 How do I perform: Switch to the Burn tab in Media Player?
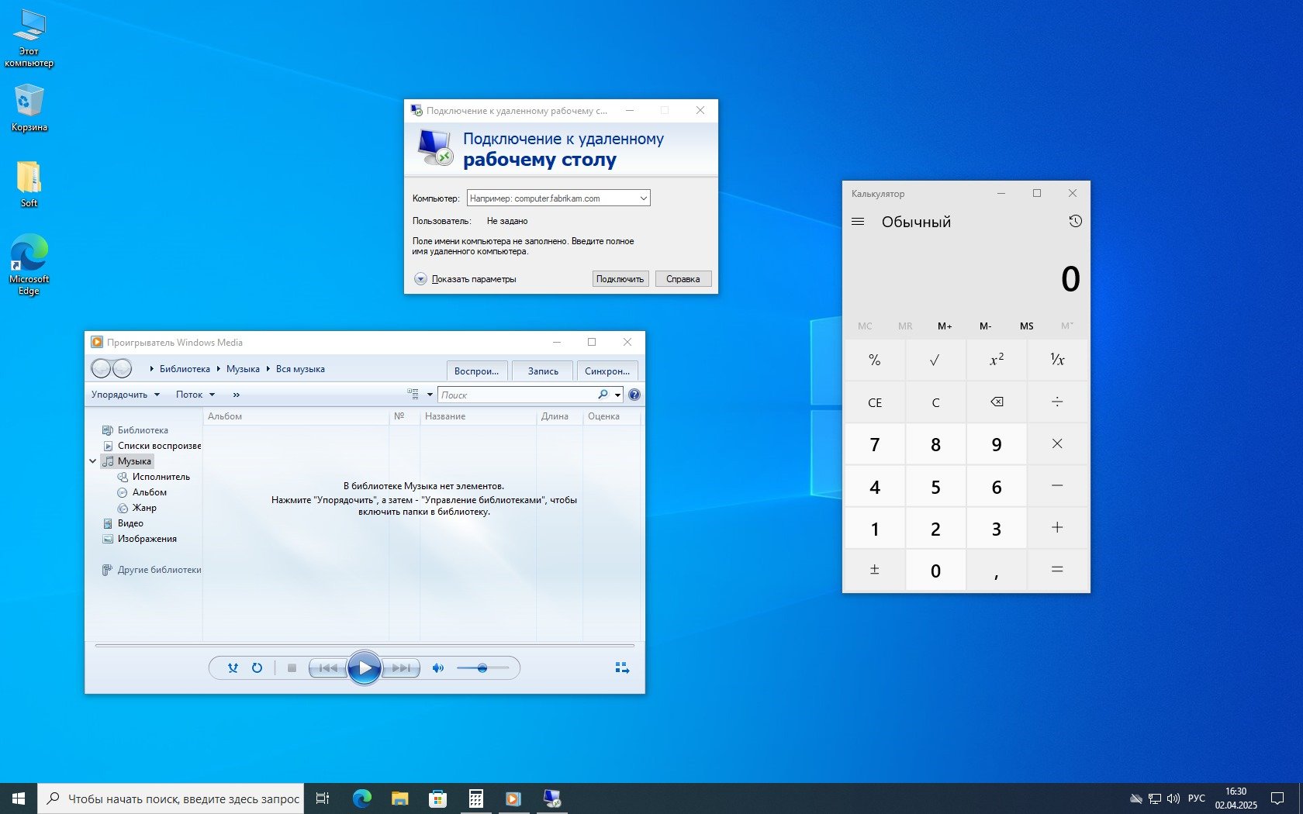click(542, 371)
